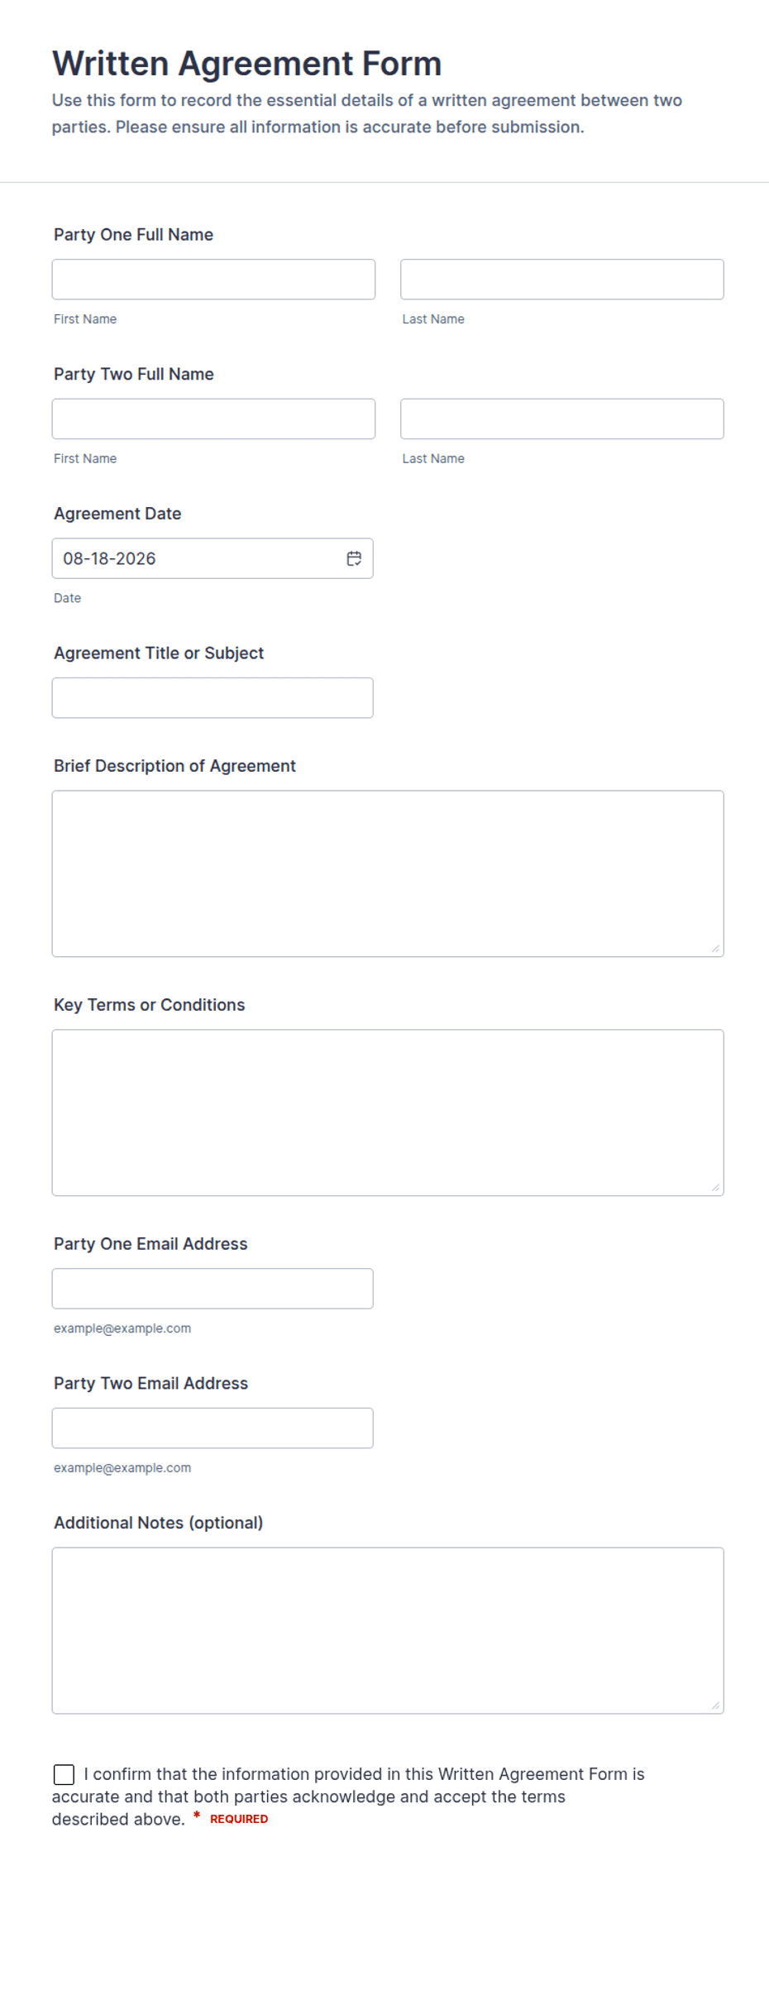Viewport: 769px width, 2000px height.
Task: Check the confirmation agreement checkbox
Action: 64,1774
